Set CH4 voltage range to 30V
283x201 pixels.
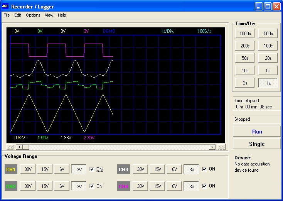coord(140,186)
